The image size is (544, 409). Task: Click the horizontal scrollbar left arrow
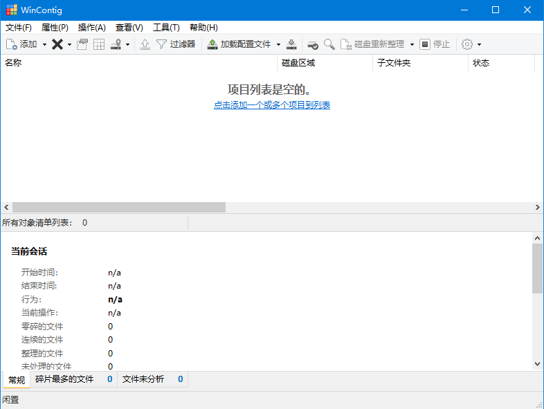pyautogui.click(x=6, y=208)
